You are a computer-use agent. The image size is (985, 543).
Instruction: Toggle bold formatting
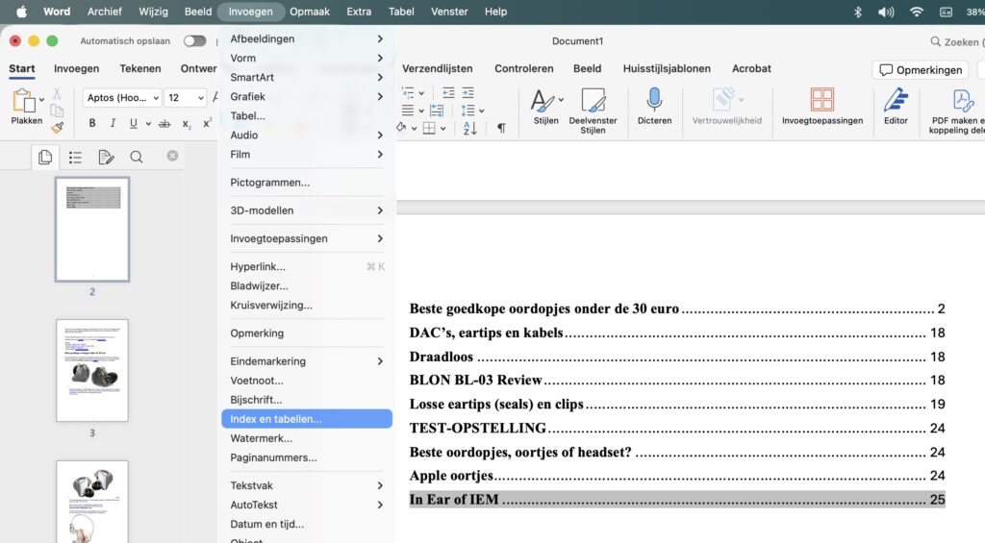tap(92, 124)
